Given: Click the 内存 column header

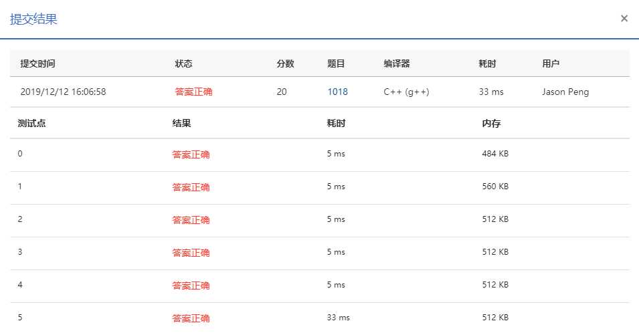Looking at the screenshot, I should tap(491, 123).
